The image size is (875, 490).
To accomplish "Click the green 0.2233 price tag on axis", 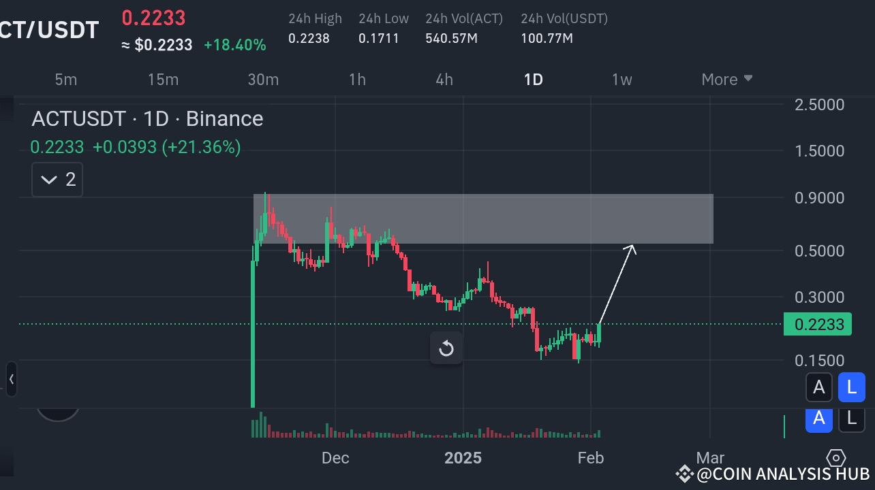I will coord(817,325).
